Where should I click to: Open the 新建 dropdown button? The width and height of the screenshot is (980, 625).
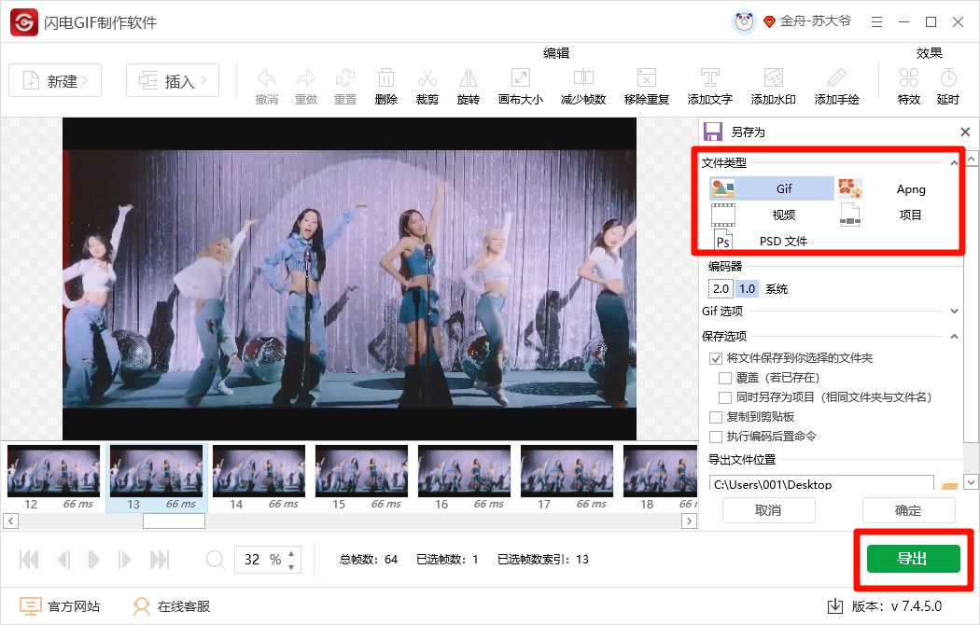click(x=55, y=80)
